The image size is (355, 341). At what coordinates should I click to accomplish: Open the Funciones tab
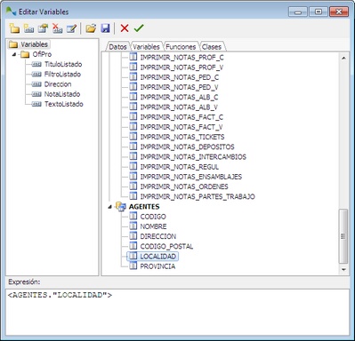(x=181, y=47)
